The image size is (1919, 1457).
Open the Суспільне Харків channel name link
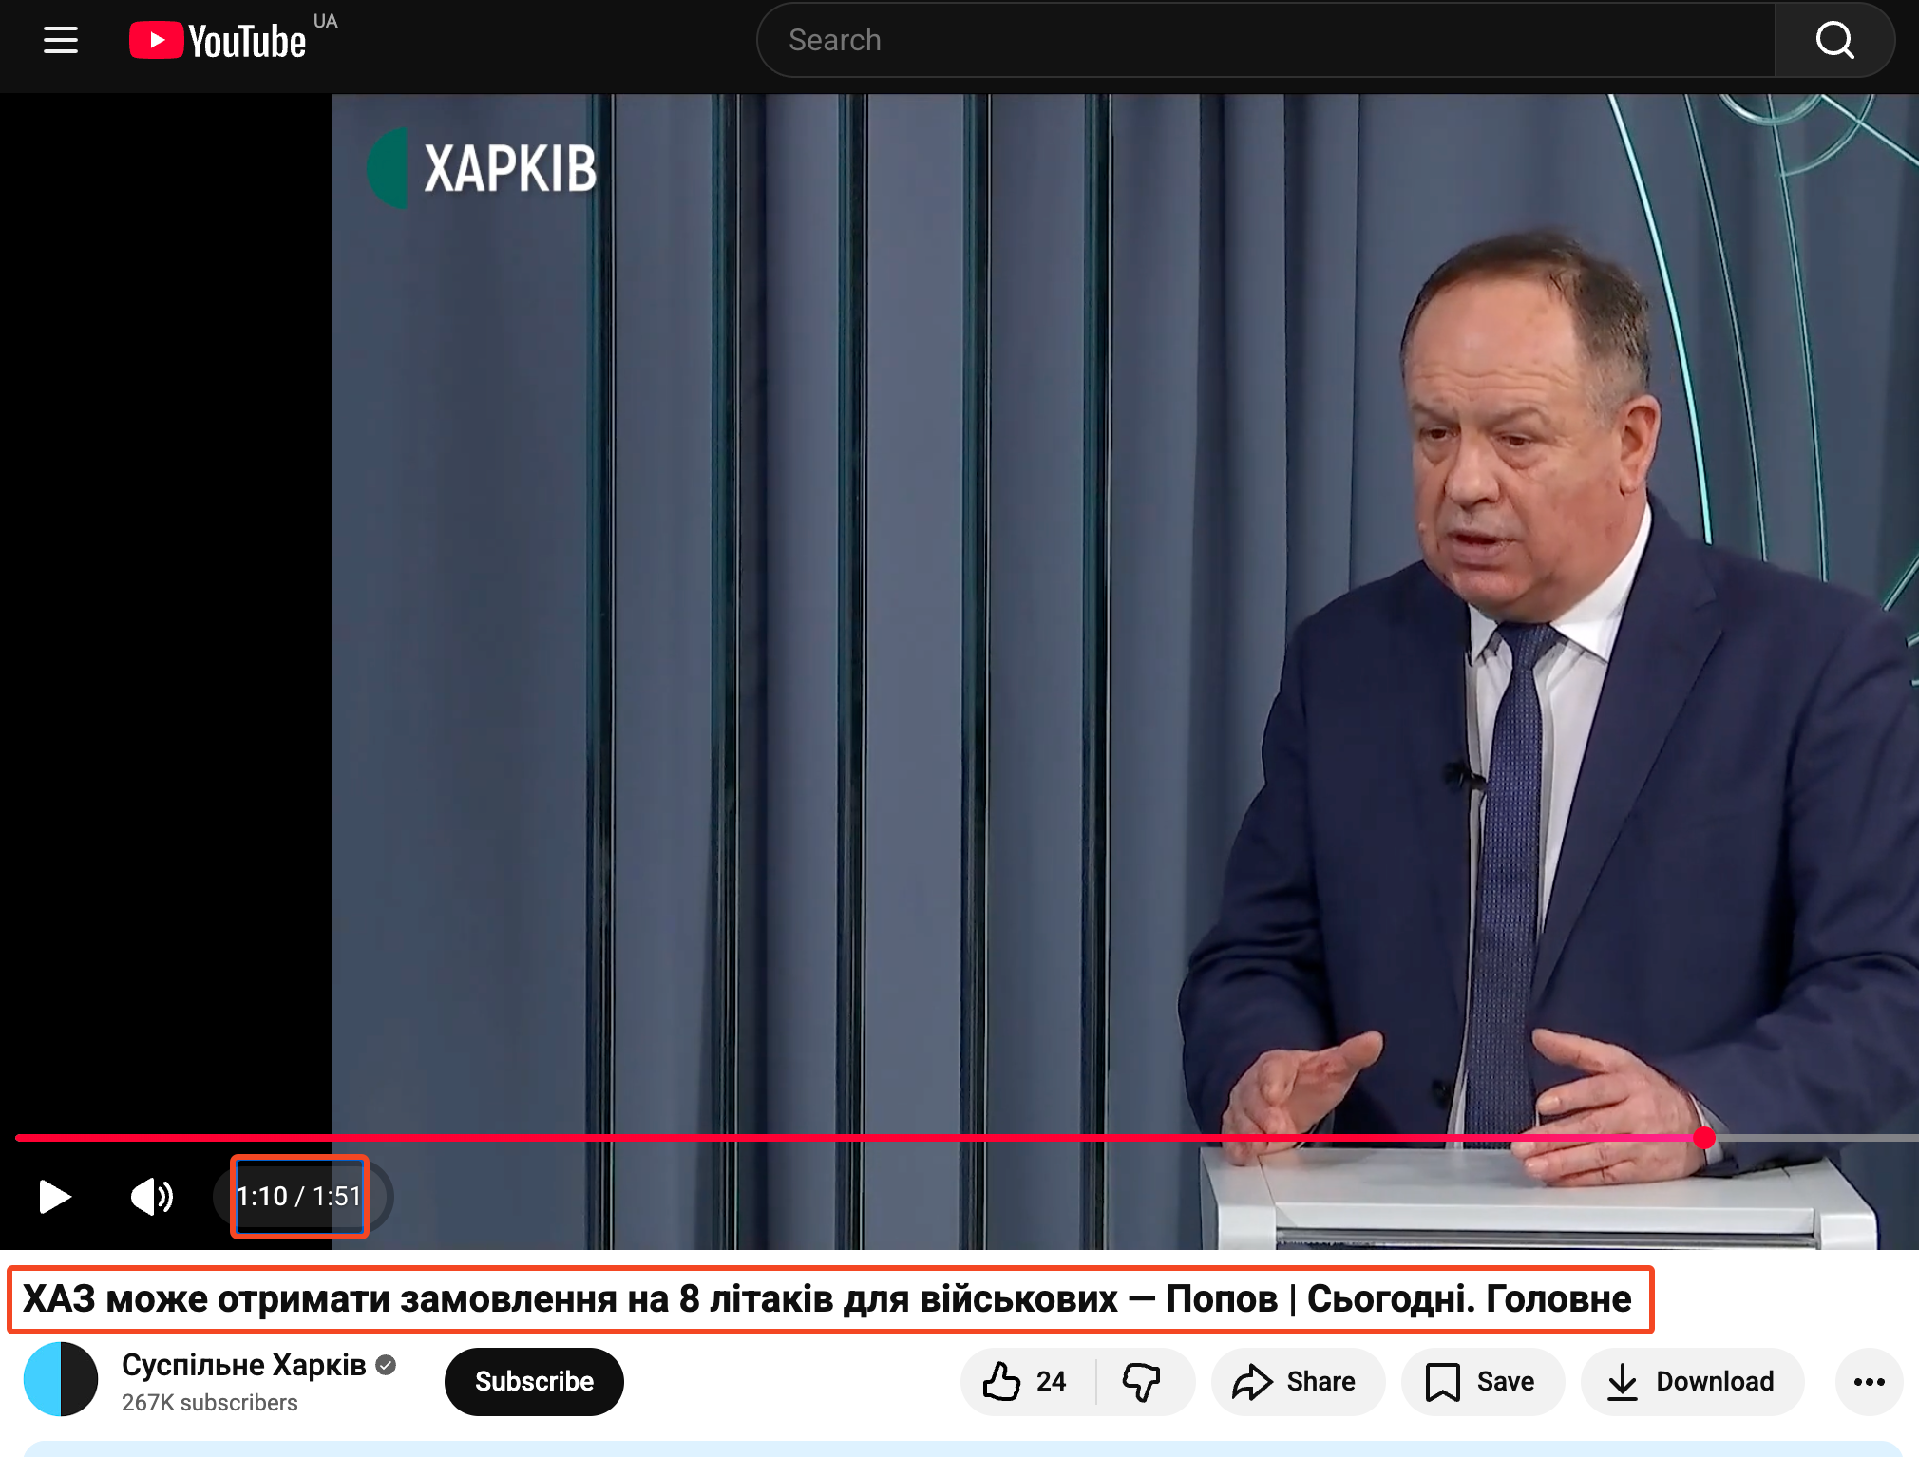pyautogui.click(x=244, y=1365)
